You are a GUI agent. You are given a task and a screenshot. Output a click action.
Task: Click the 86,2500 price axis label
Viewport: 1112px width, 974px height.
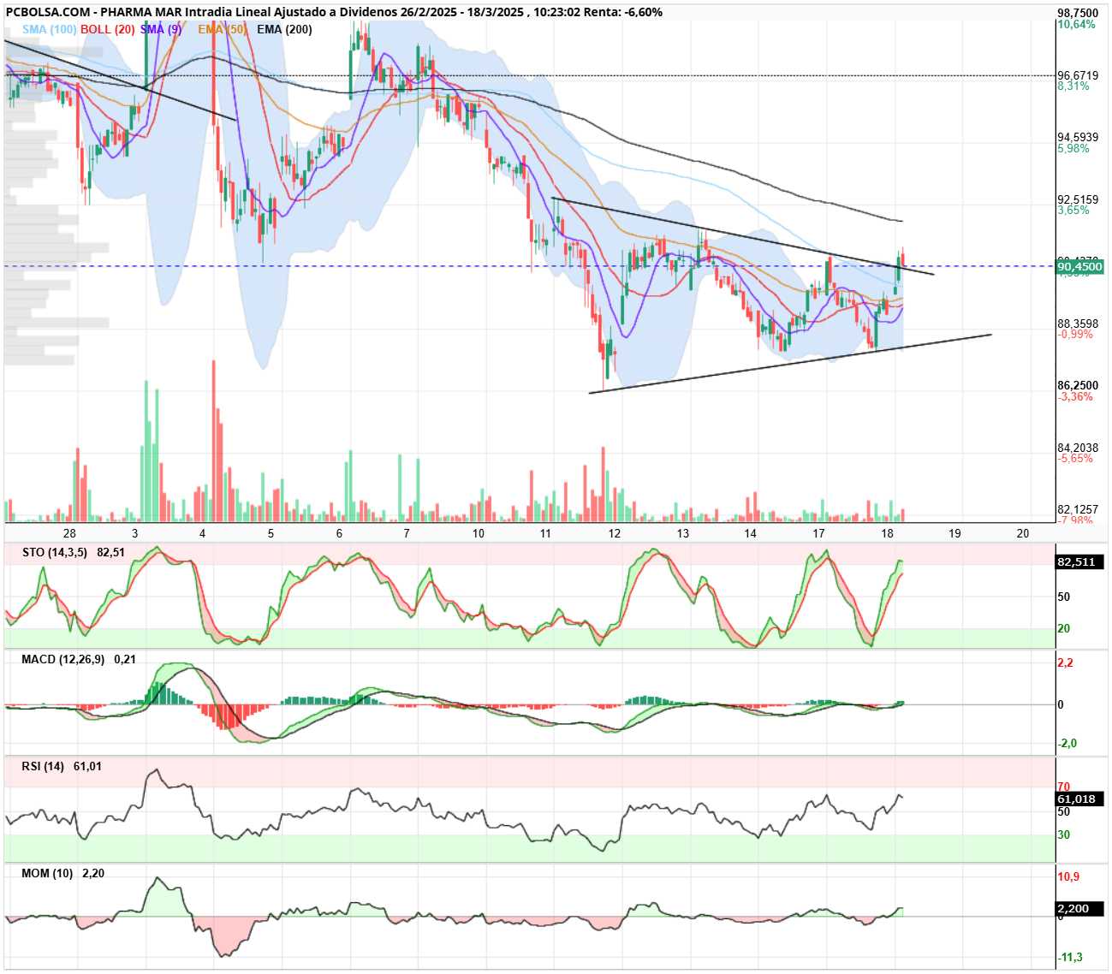(x=1078, y=385)
